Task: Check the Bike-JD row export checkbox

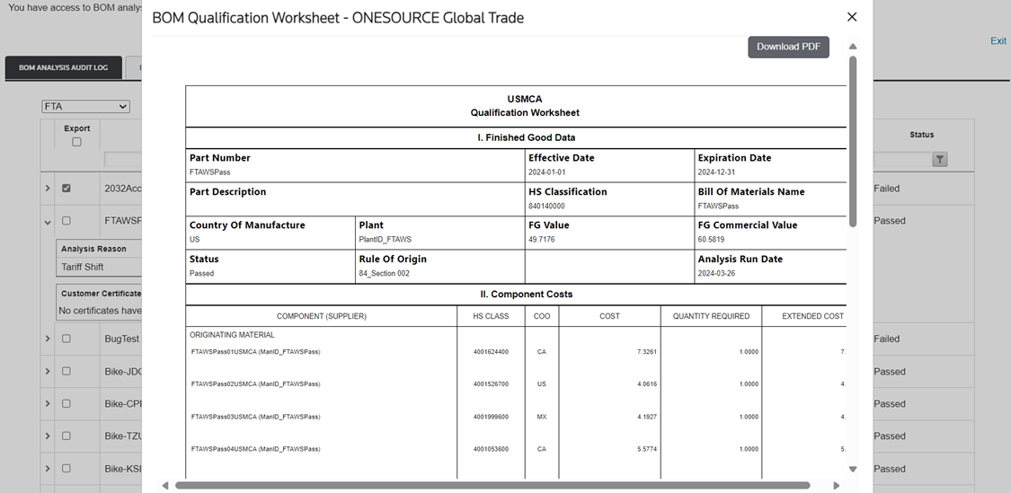Action: click(66, 371)
